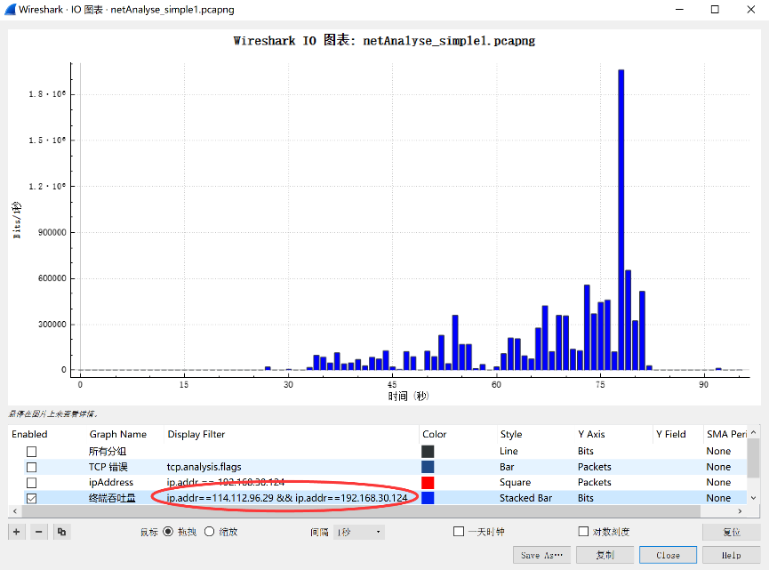Click the 复制 copy button

605,555
